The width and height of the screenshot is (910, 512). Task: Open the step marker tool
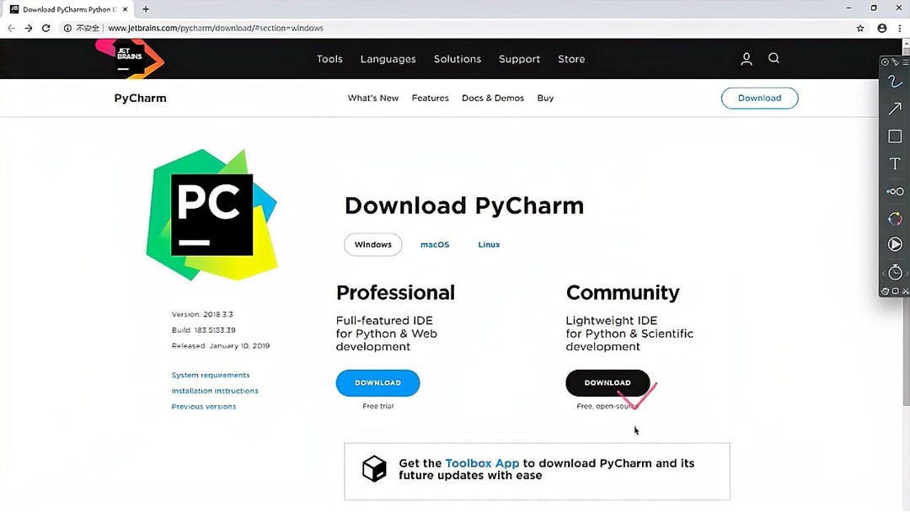(894, 191)
